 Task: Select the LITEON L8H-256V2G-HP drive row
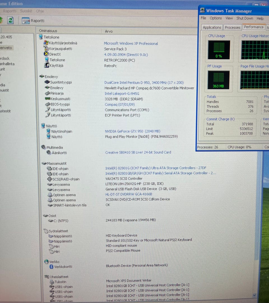click(134, 184)
